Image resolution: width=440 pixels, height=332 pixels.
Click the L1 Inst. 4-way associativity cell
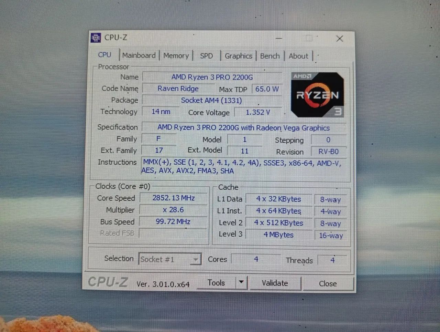point(330,211)
